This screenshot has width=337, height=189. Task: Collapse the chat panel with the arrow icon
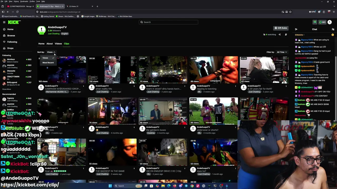[x=296, y=29]
